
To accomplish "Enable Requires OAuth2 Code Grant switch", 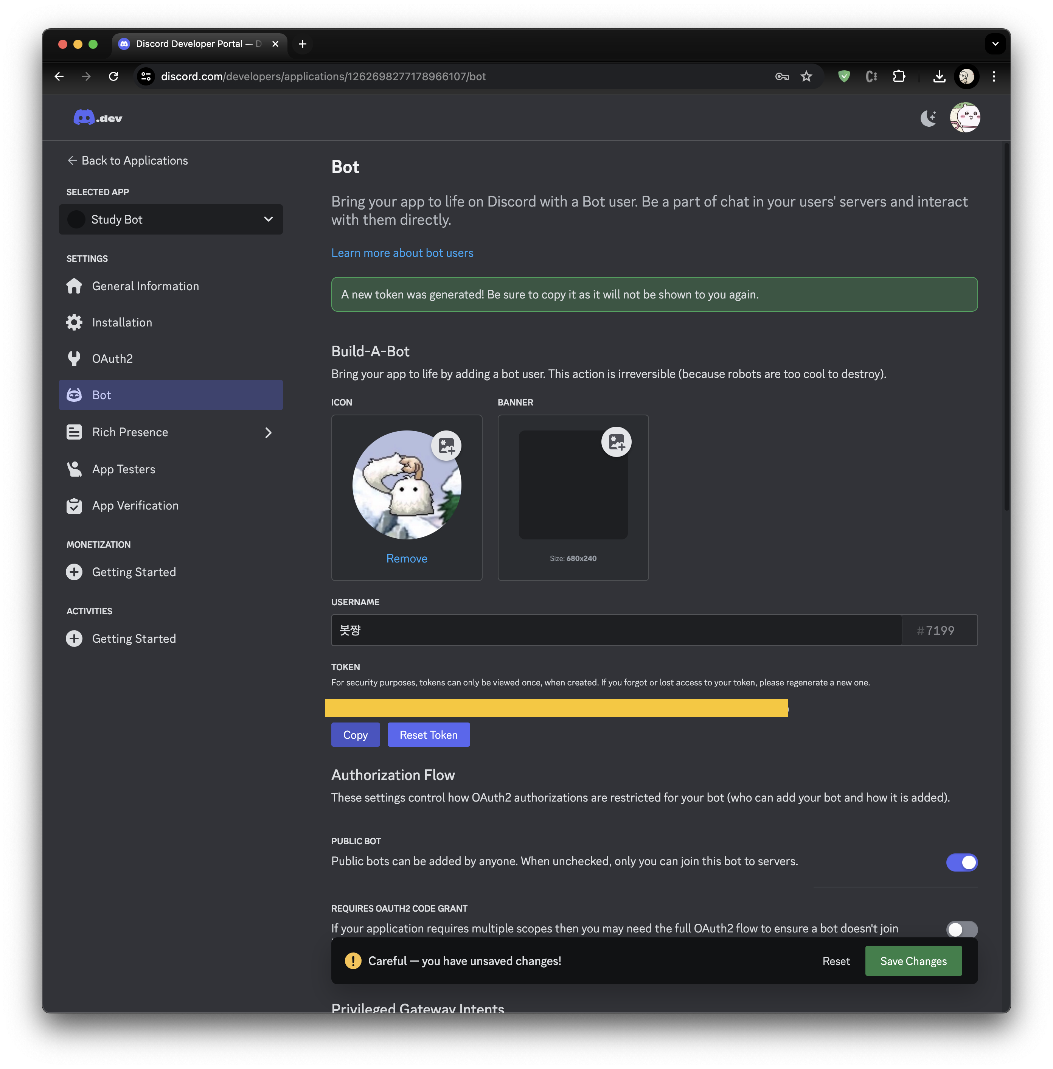I will tap(962, 929).
